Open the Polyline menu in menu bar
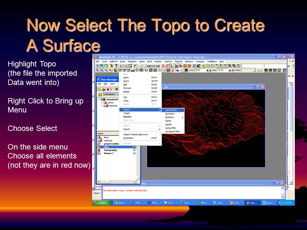The width and height of the screenshot is (307, 230). click(x=158, y=61)
